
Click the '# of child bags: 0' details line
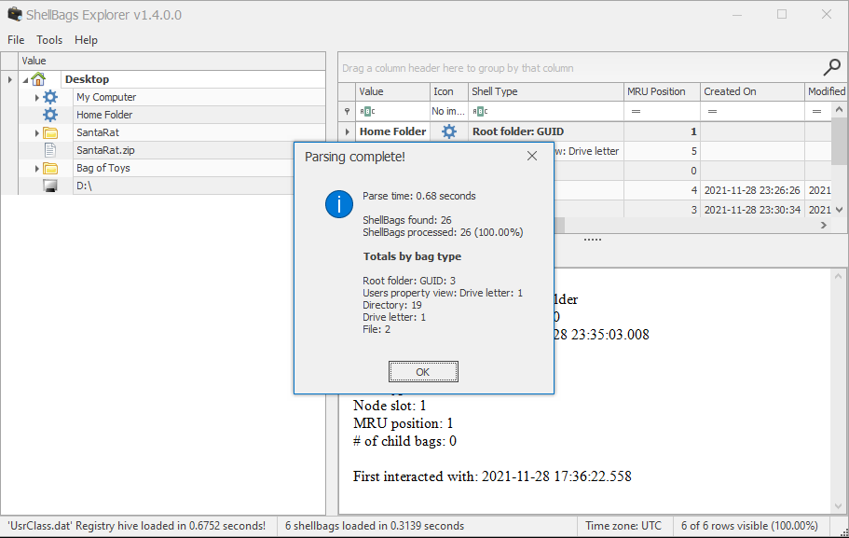coord(405,441)
